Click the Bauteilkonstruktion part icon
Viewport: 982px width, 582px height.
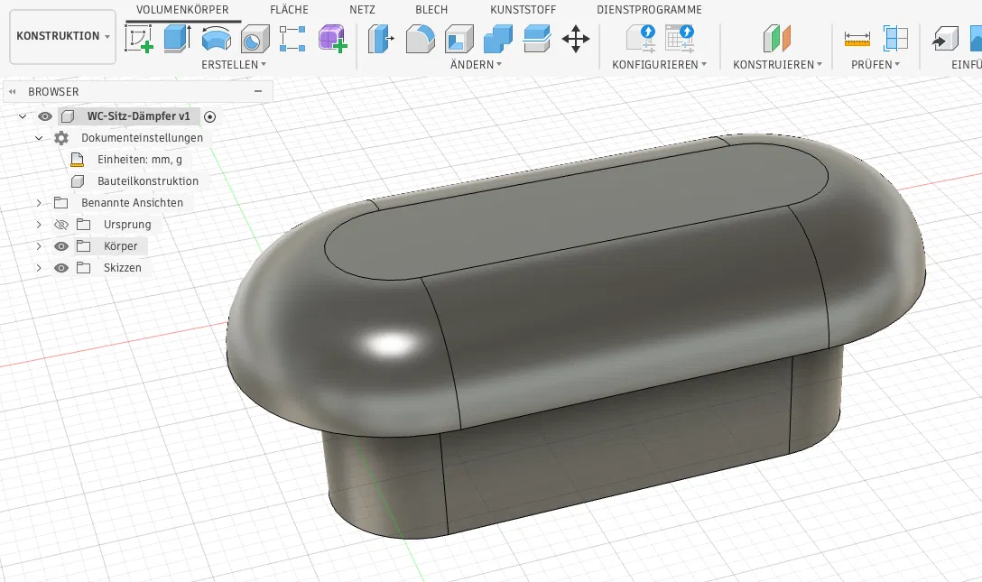(x=78, y=181)
